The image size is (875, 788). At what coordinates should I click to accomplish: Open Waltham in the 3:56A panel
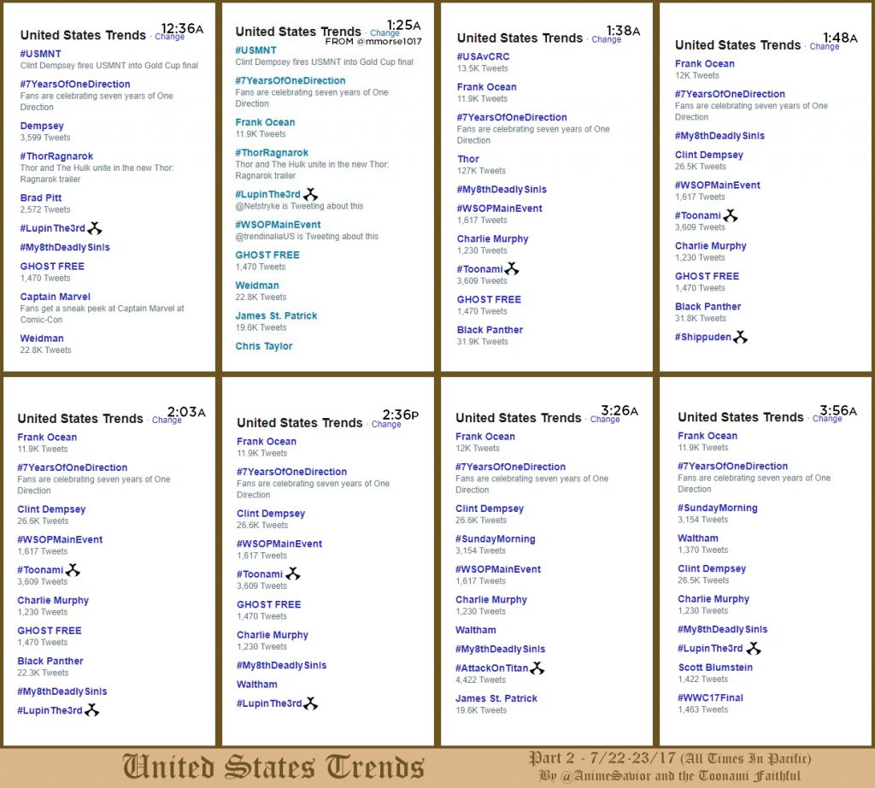698,538
